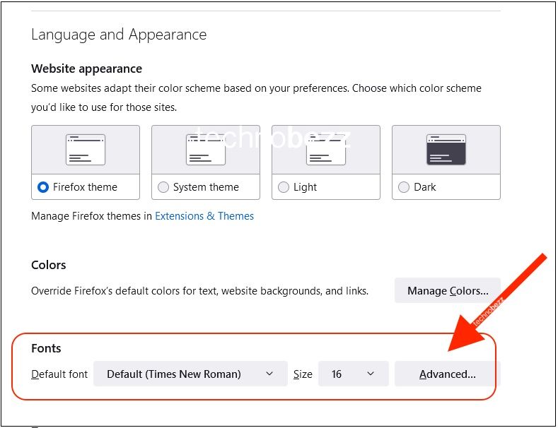Choose the Dark color scheme radio

pos(404,187)
